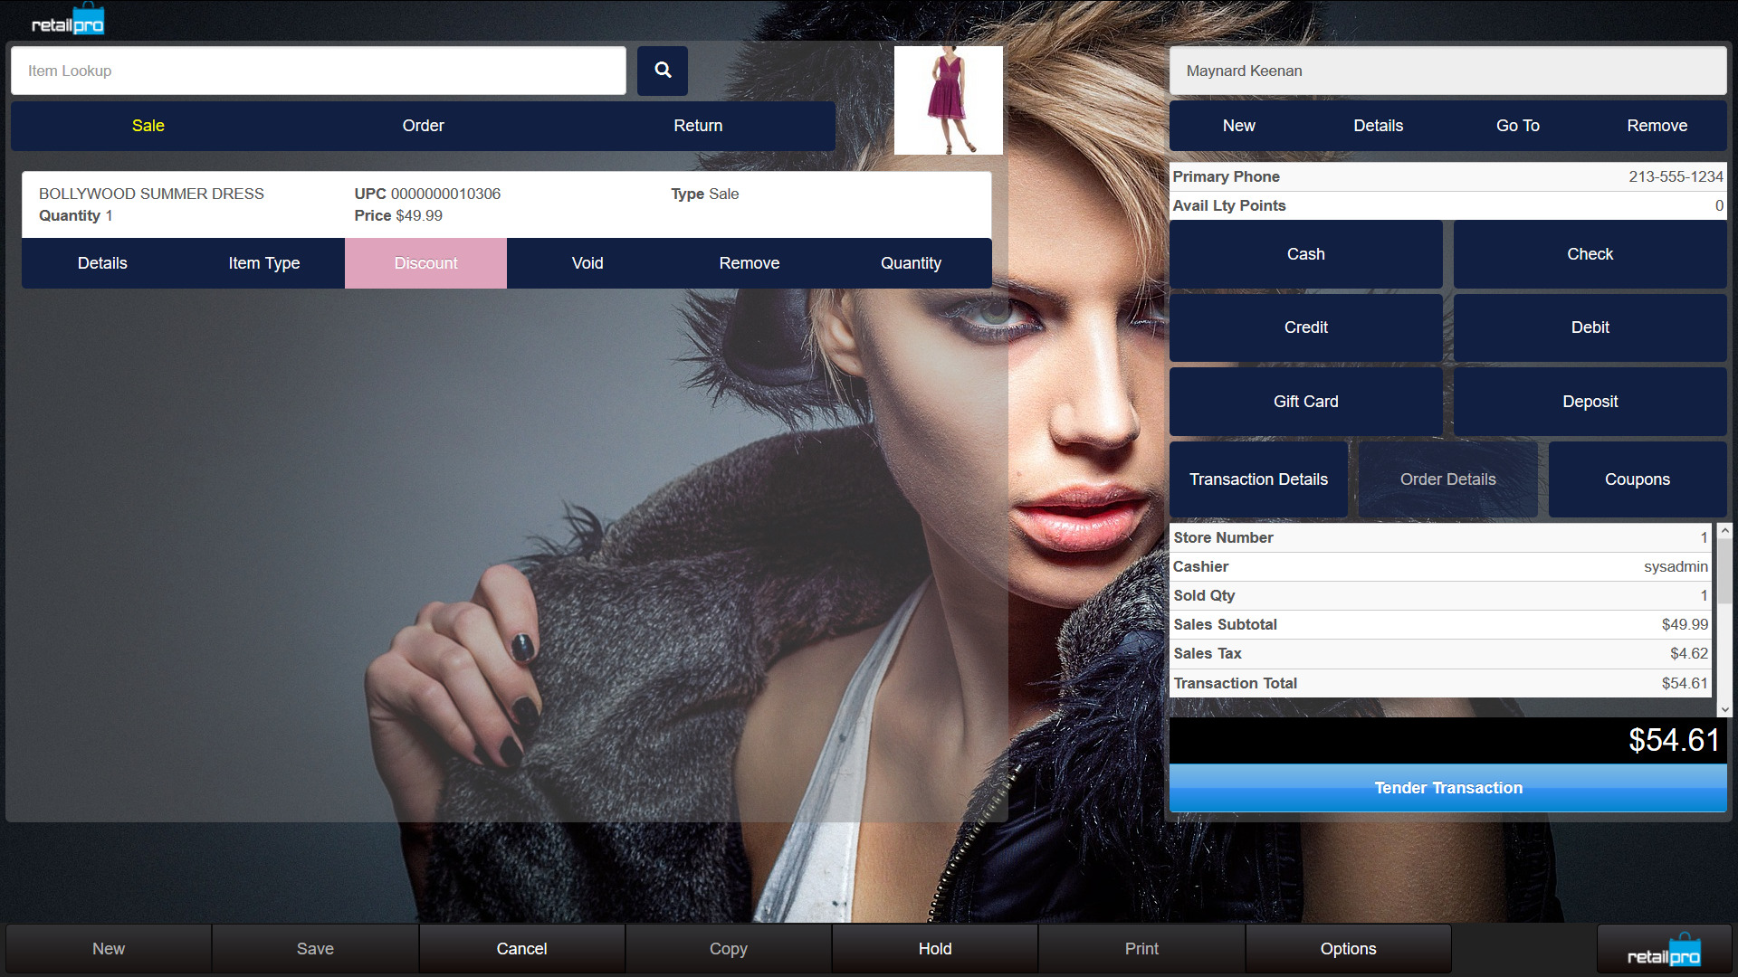The width and height of the screenshot is (1738, 977).
Task: Switch to the Order tab
Action: click(423, 126)
